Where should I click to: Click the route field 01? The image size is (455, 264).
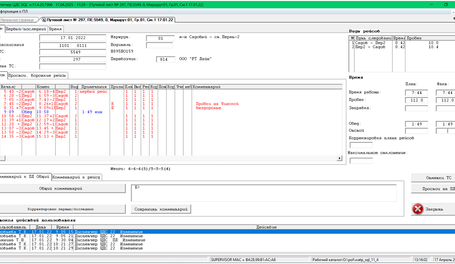click(161, 38)
